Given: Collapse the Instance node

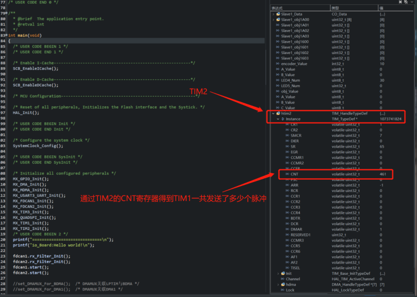Looking at the screenshot, I should pos(278,119).
